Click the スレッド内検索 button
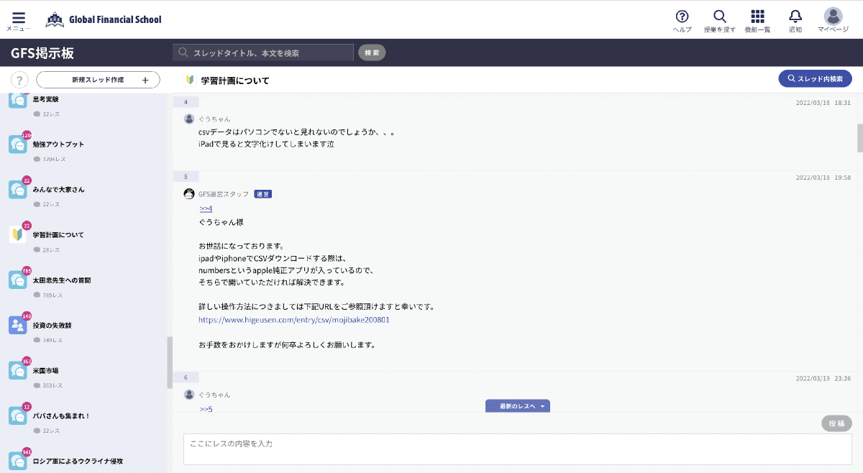The height and width of the screenshot is (473, 863). (815, 79)
